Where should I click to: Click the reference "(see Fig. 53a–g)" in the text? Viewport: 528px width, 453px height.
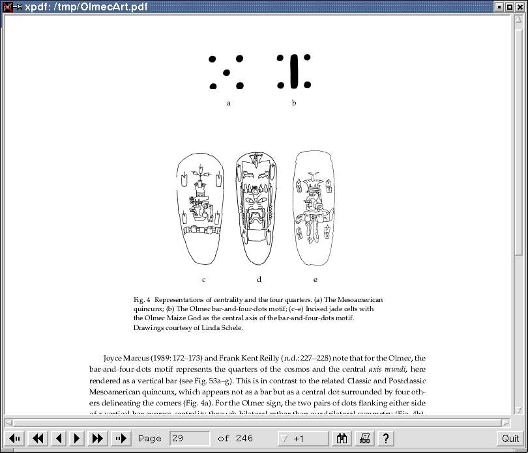(205, 381)
